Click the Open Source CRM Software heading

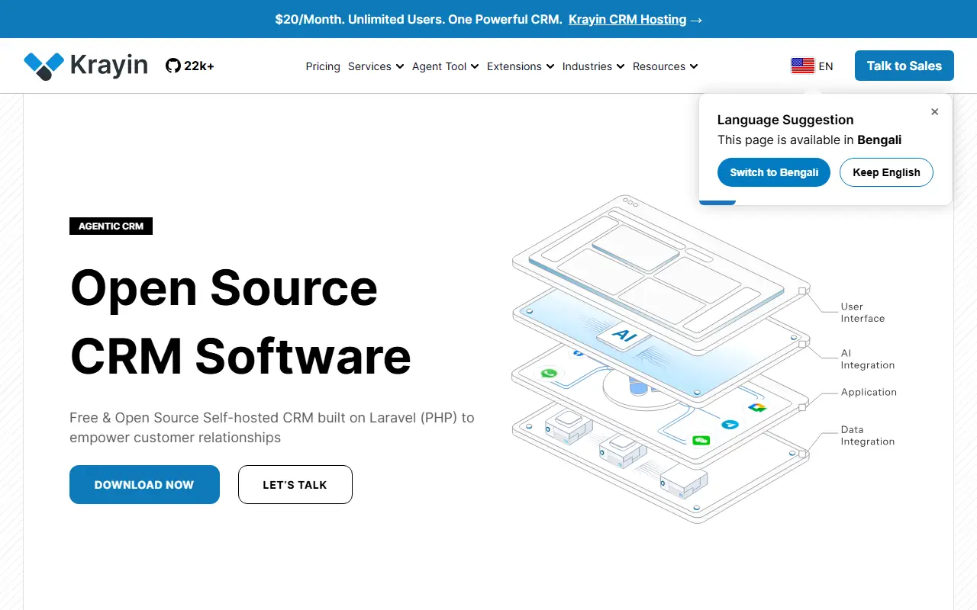click(x=240, y=322)
